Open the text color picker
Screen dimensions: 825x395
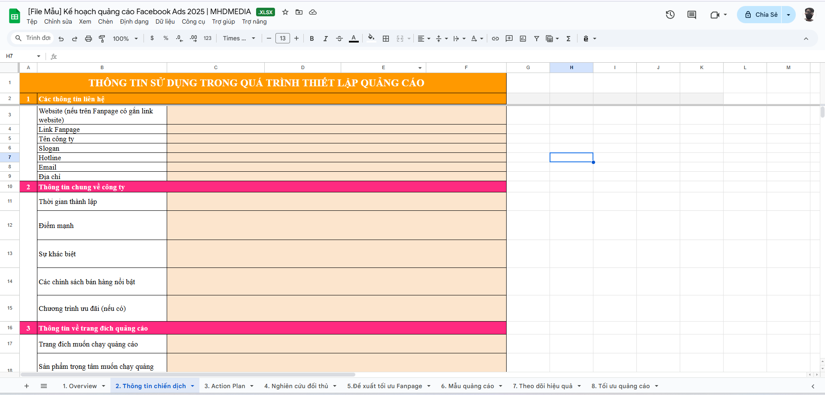[x=354, y=39]
